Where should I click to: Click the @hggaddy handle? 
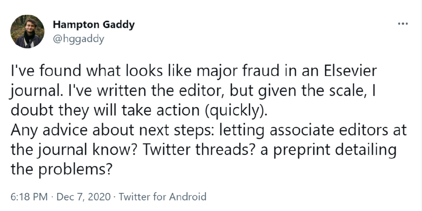click(78, 39)
